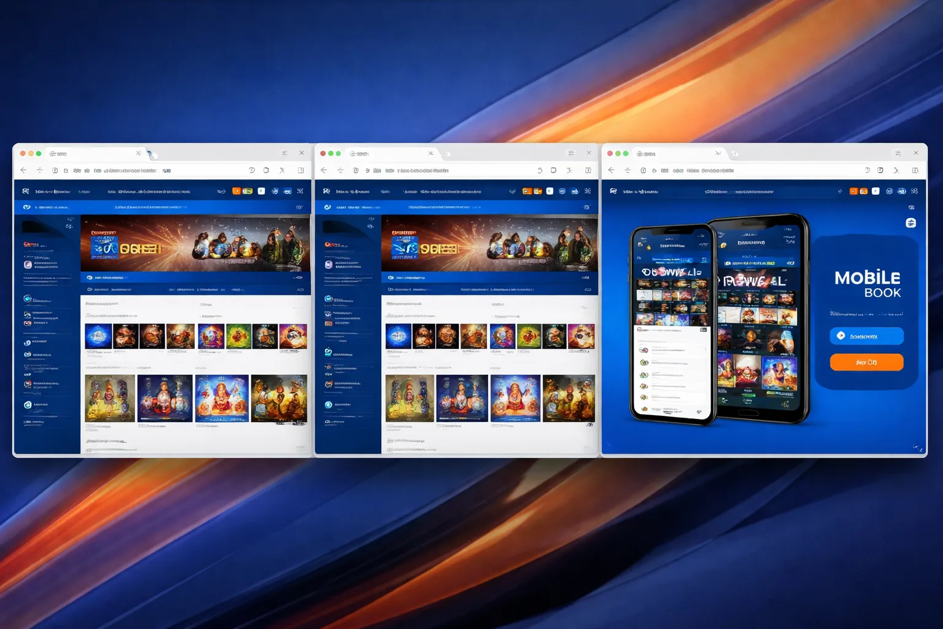
Task: Open the green game thumbnail in the left window's top row
Action: 239,337
